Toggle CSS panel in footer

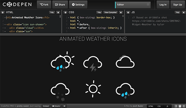tap(159, 106)
